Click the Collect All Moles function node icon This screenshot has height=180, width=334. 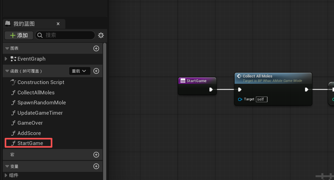(x=239, y=76)
